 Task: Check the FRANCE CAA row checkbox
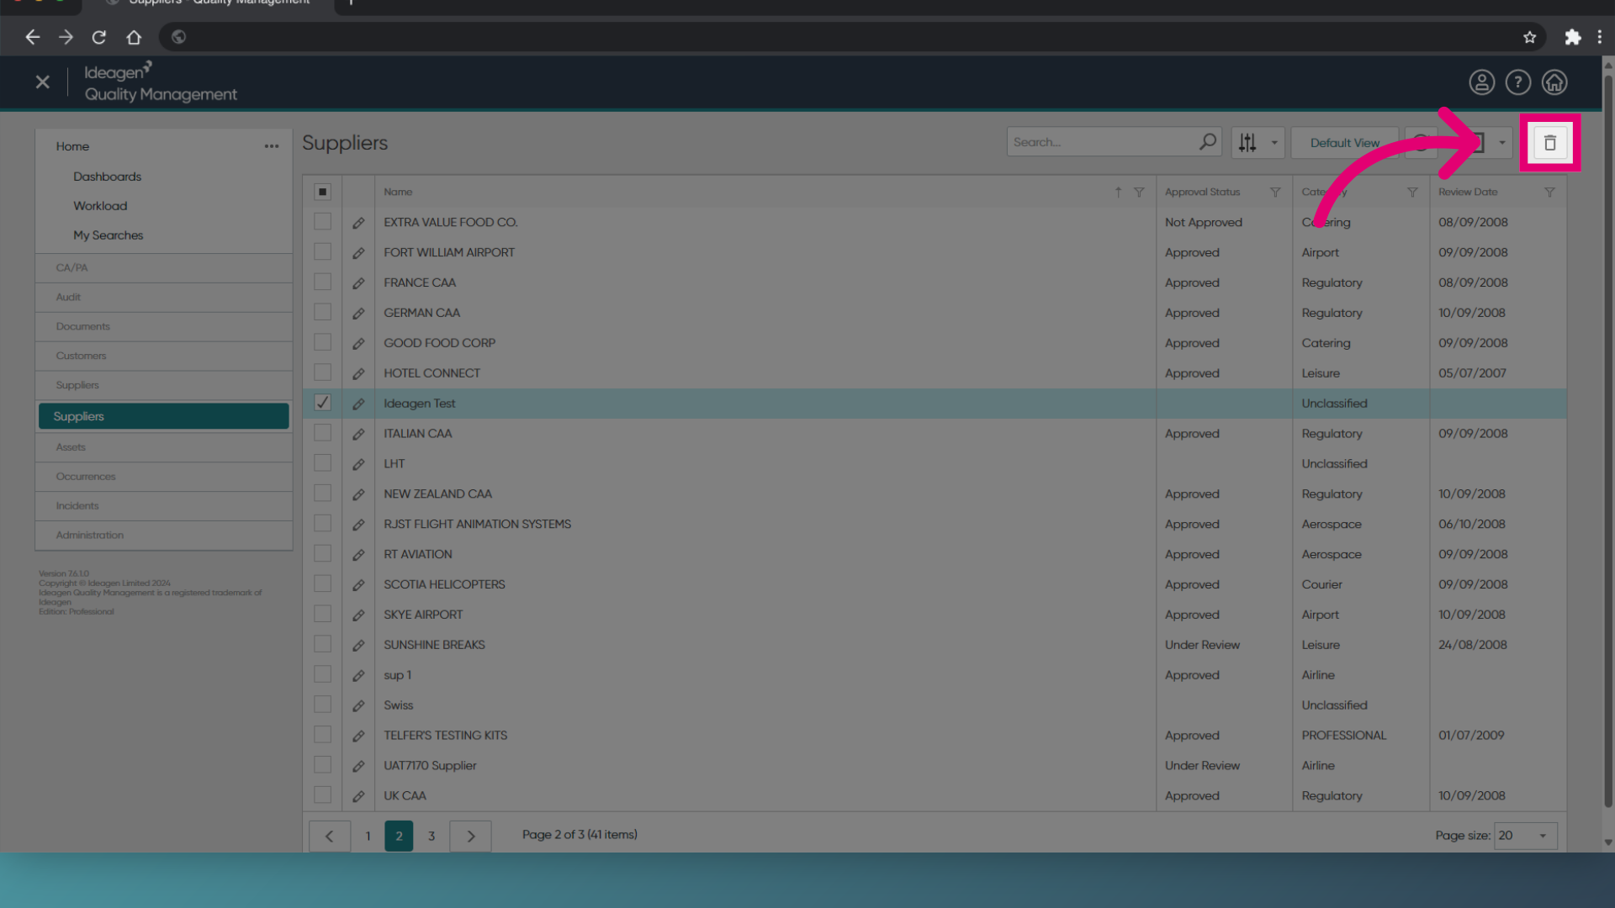tap(322, 282)
